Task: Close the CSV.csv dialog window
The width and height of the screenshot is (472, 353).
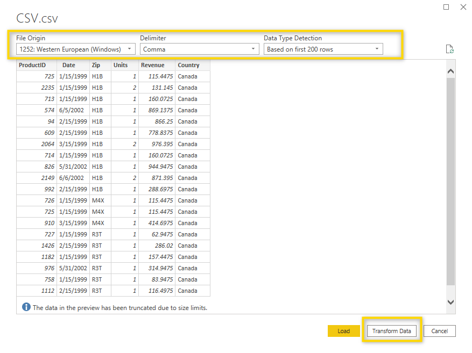Action: point(463,7)
